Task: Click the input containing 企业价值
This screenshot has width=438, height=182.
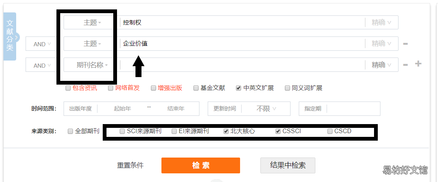Action: tap(242, 44)
